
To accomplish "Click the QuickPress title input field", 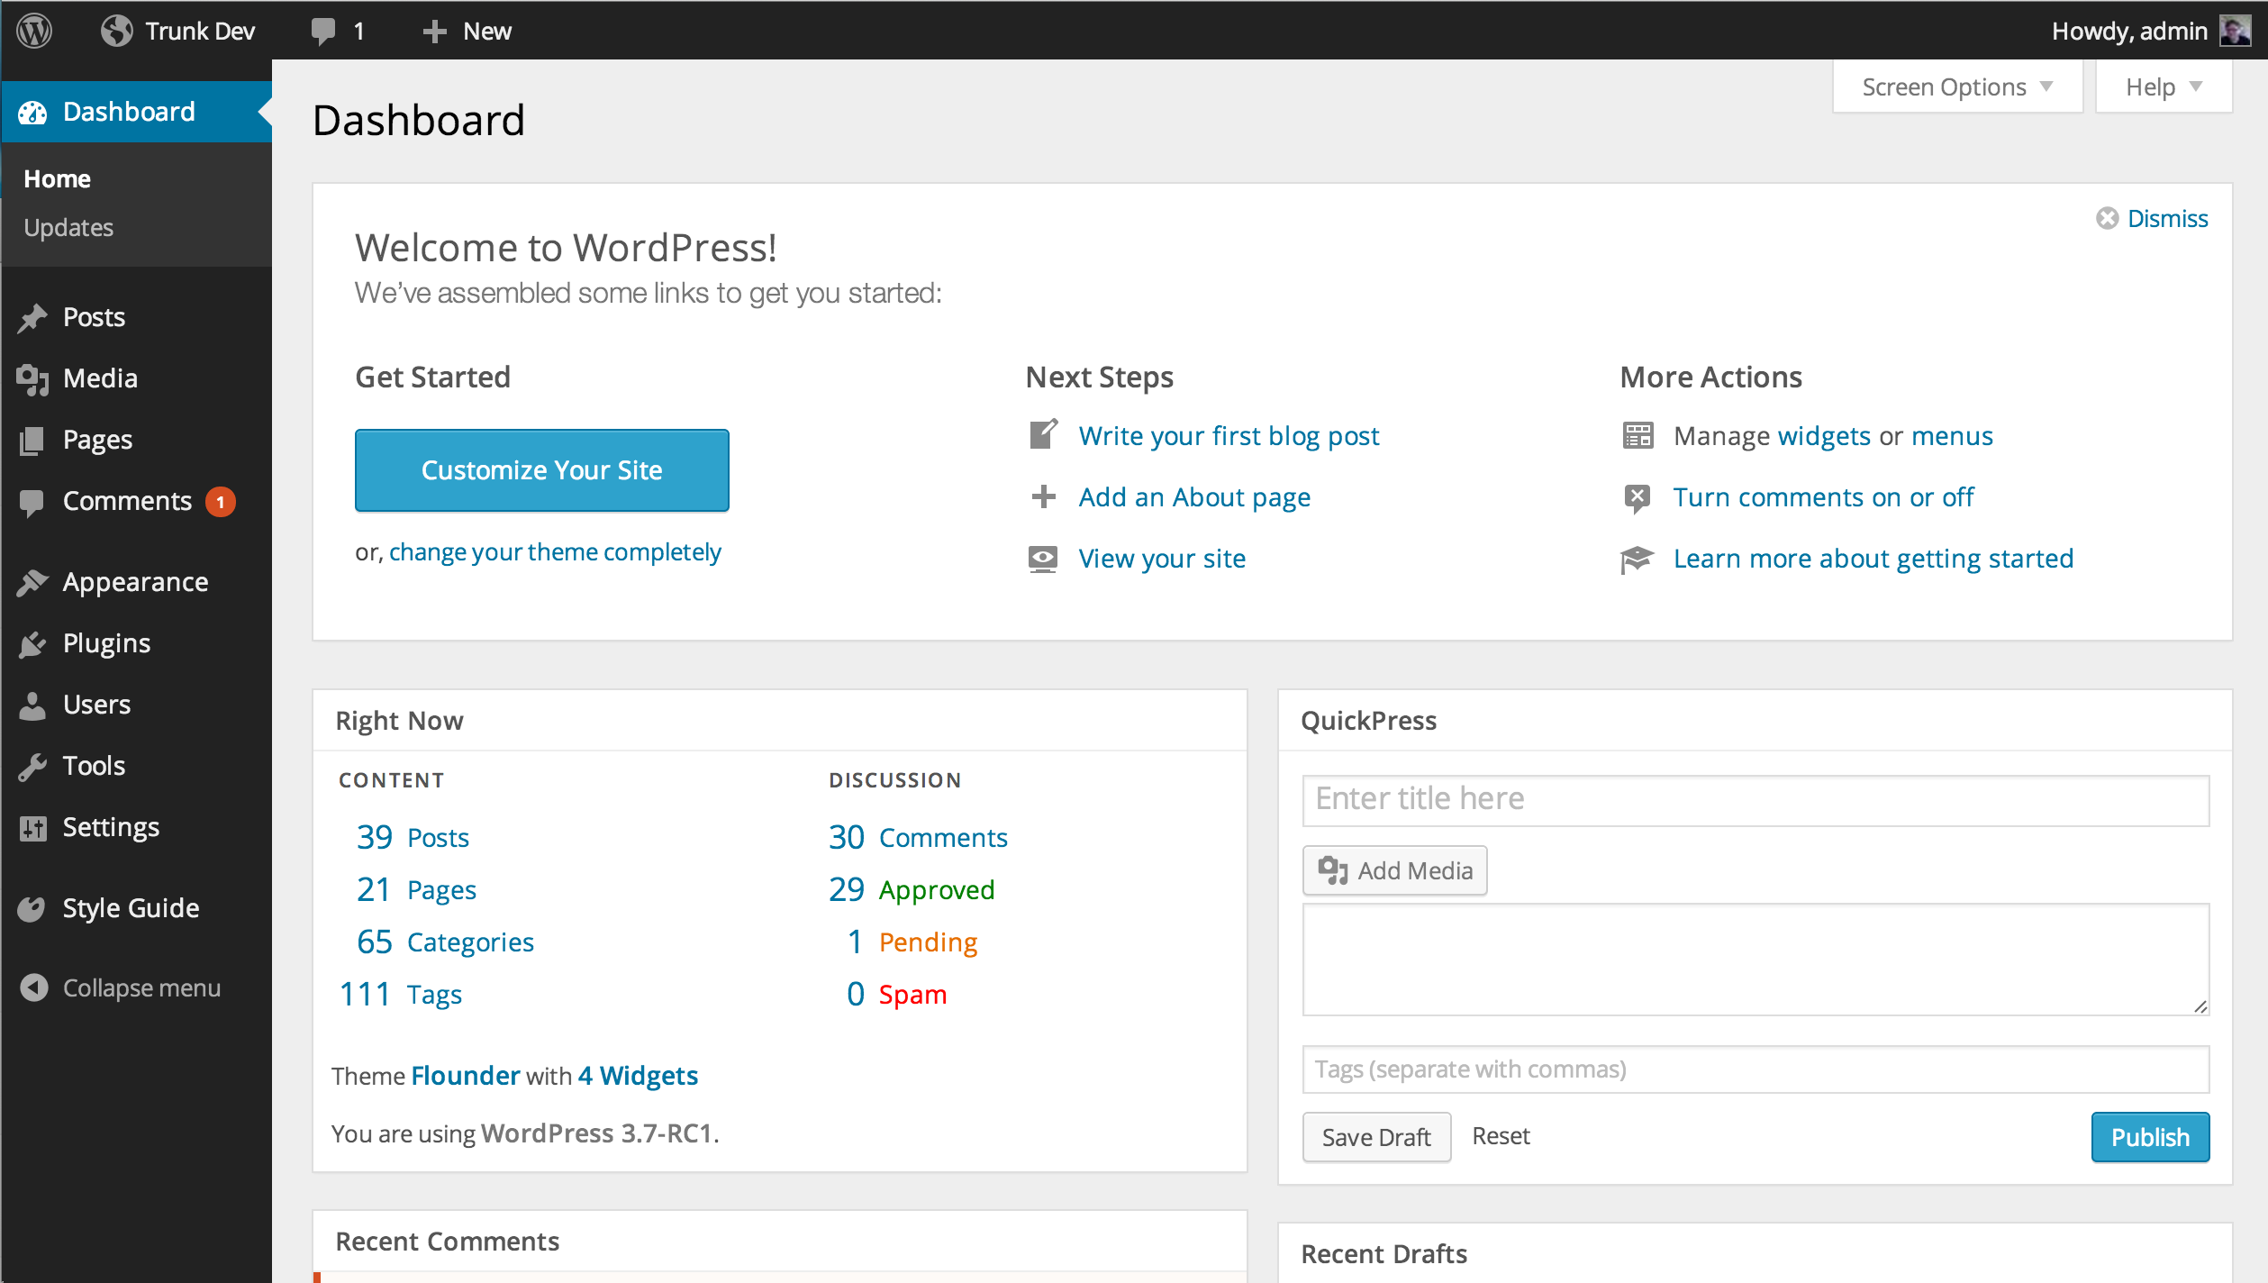I will click(x=1757, y=798).
